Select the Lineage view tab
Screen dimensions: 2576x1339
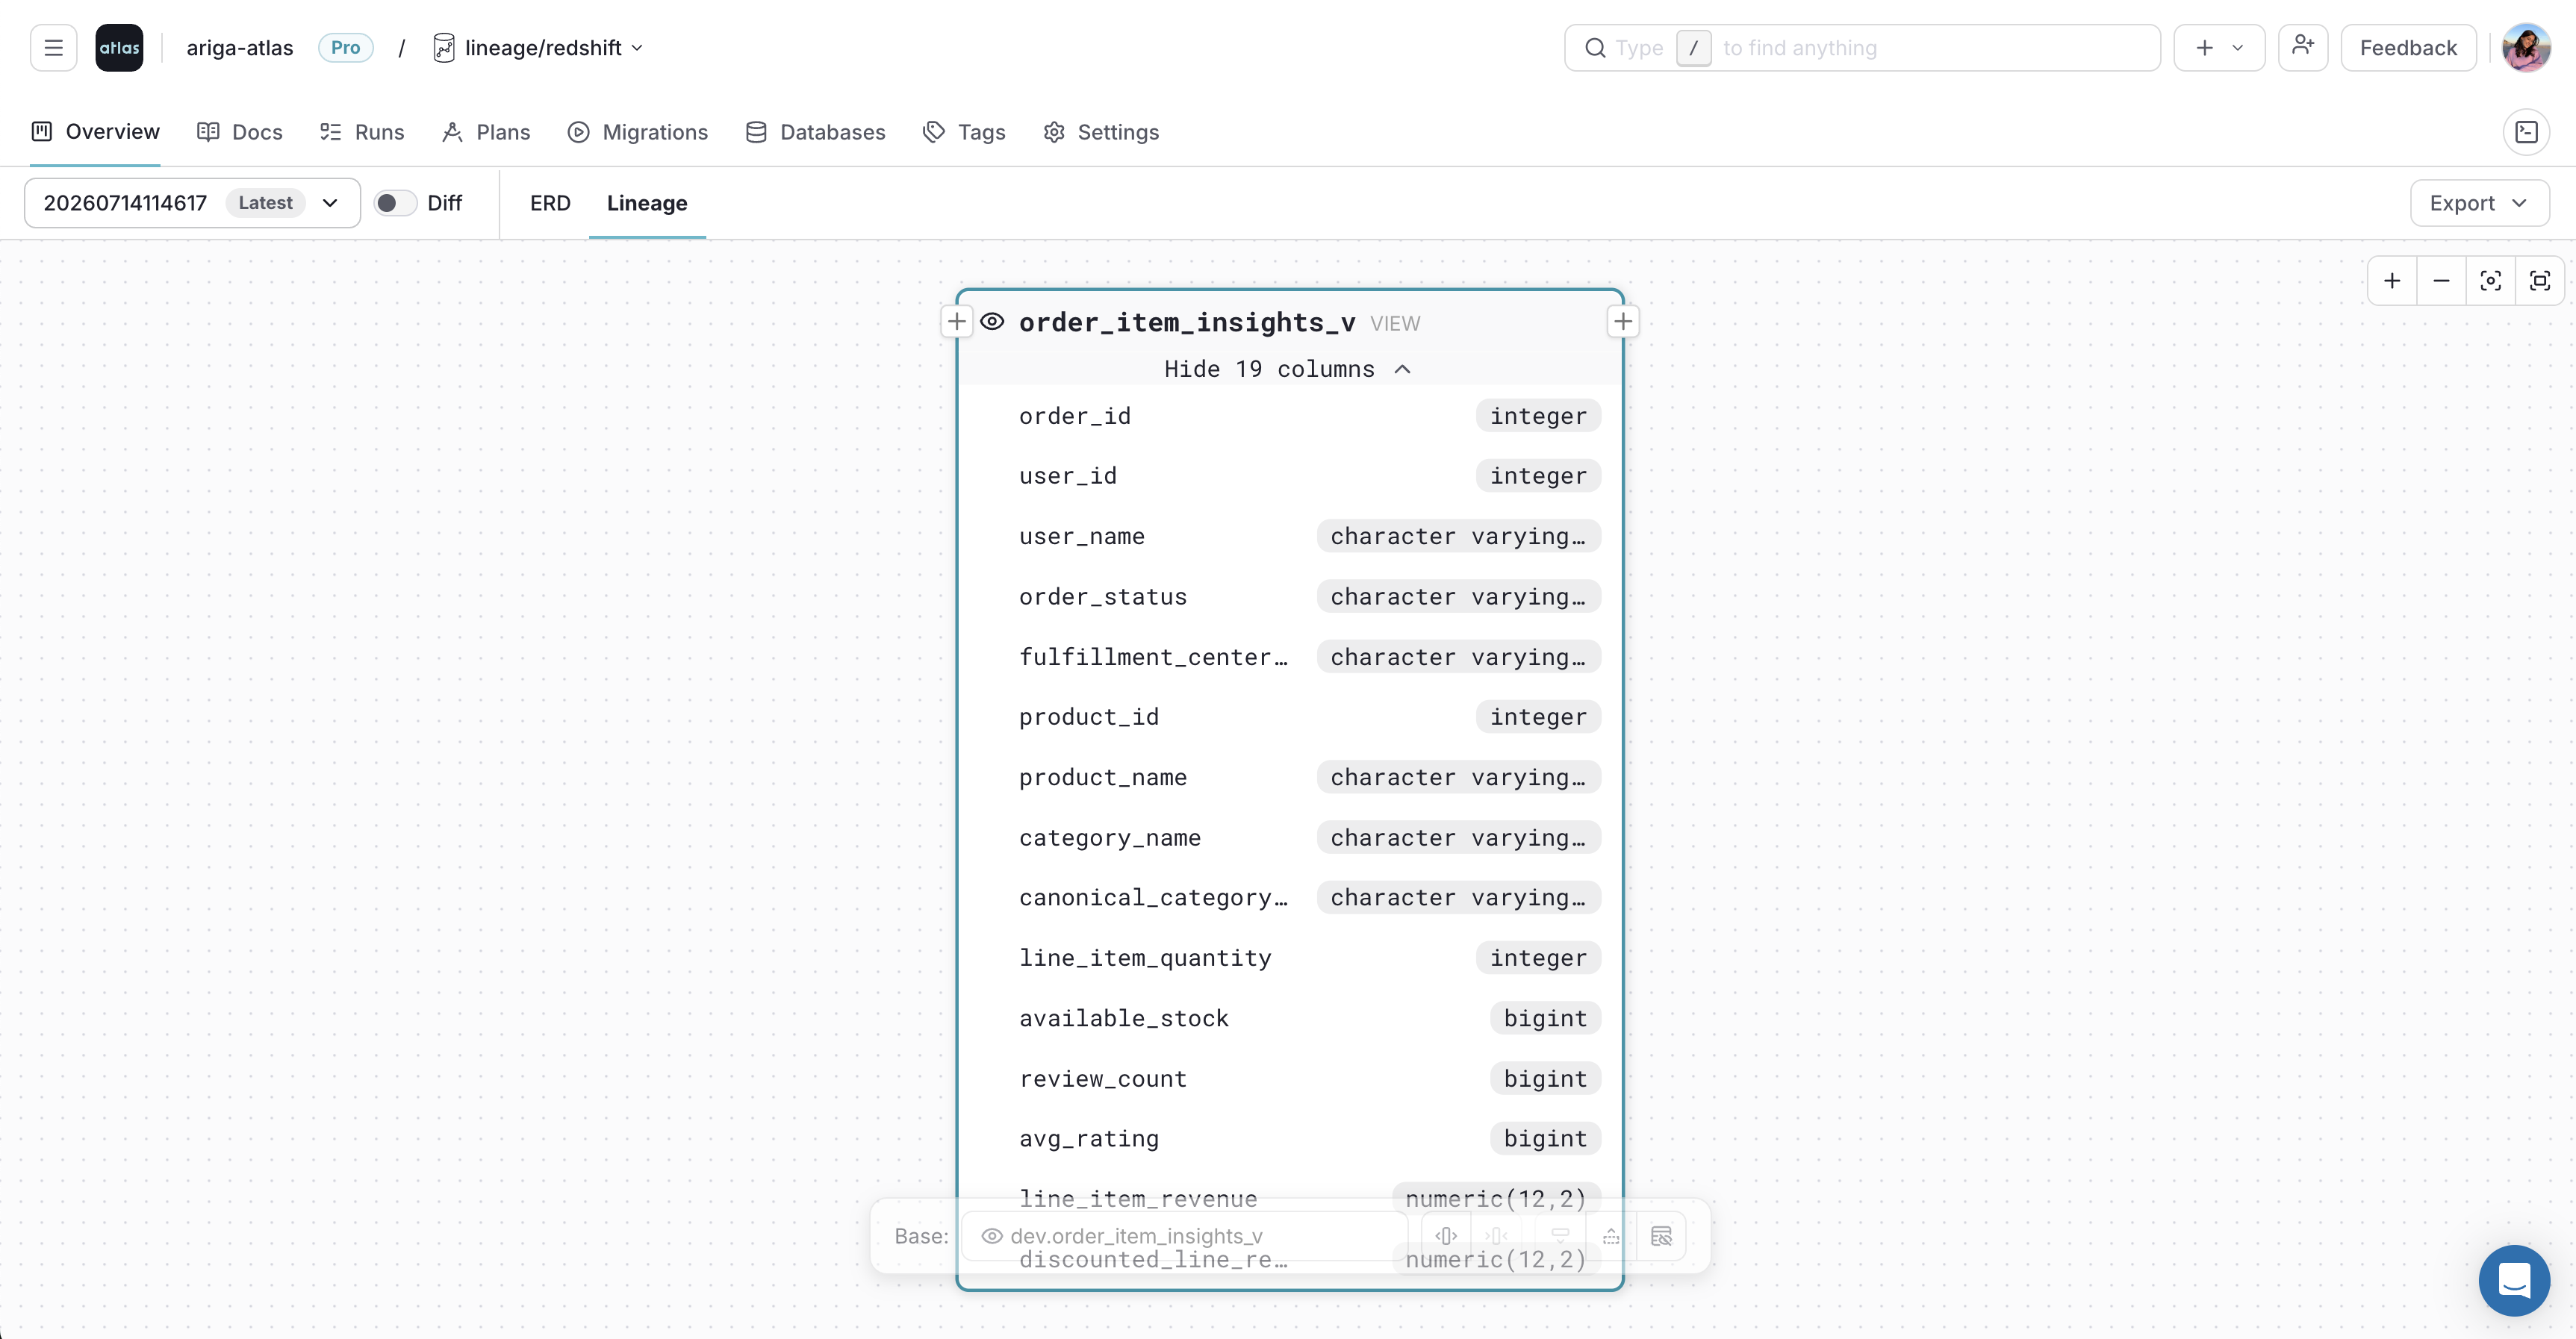pos(647,203)
